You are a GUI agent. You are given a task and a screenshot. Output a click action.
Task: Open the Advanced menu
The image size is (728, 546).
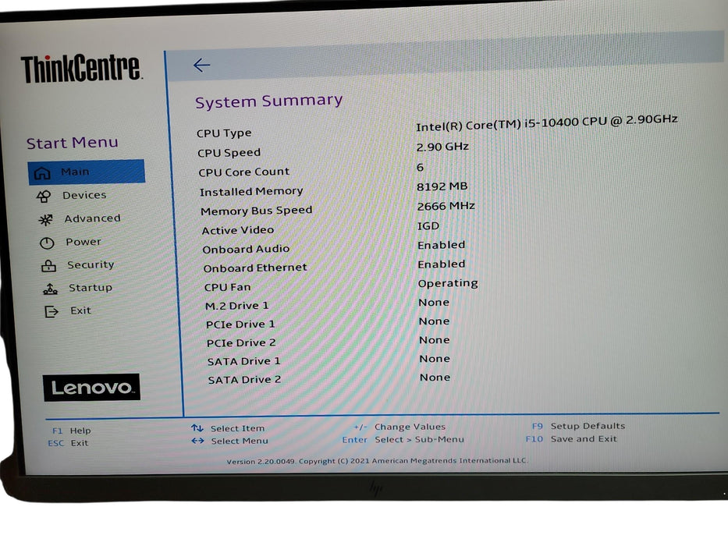click(x=92, y=218)
